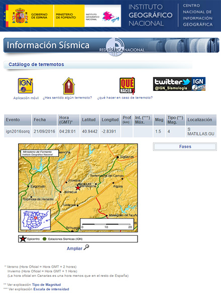Click Centro Nacional de Información Geográfica text
221x293 pixels.
(198, 15)
